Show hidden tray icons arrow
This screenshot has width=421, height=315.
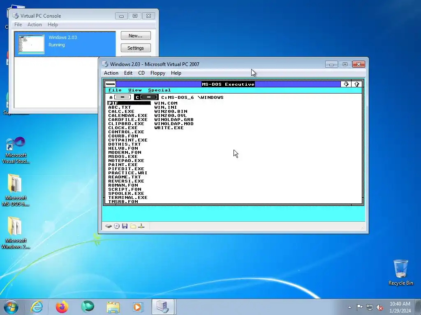click(349, 307)
